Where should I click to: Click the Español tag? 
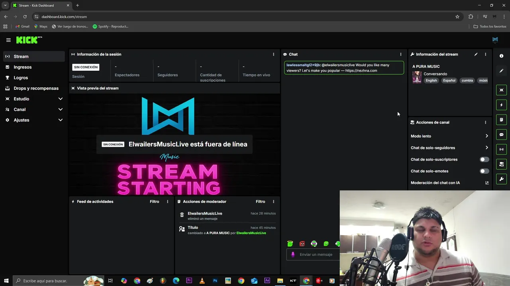coord(449,81)
